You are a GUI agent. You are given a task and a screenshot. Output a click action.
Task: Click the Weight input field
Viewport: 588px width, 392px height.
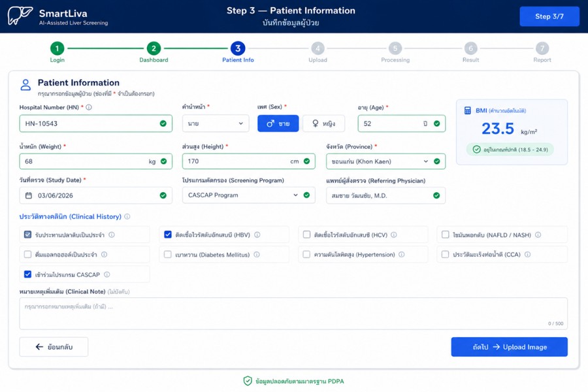click(x=96, y=161)
